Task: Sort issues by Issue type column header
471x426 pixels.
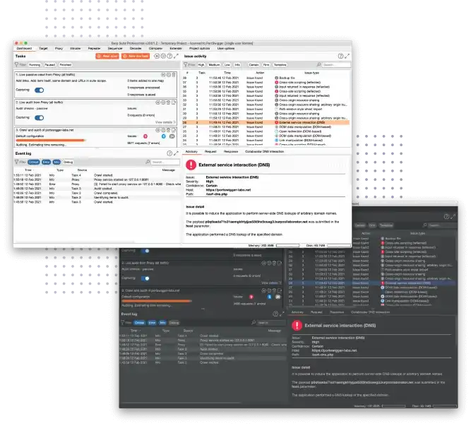Action: pos(312,73)
